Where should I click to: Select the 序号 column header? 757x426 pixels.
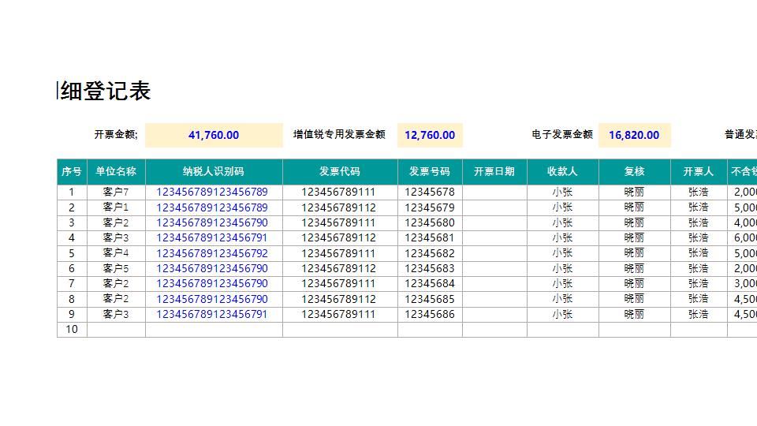point(72,172)
